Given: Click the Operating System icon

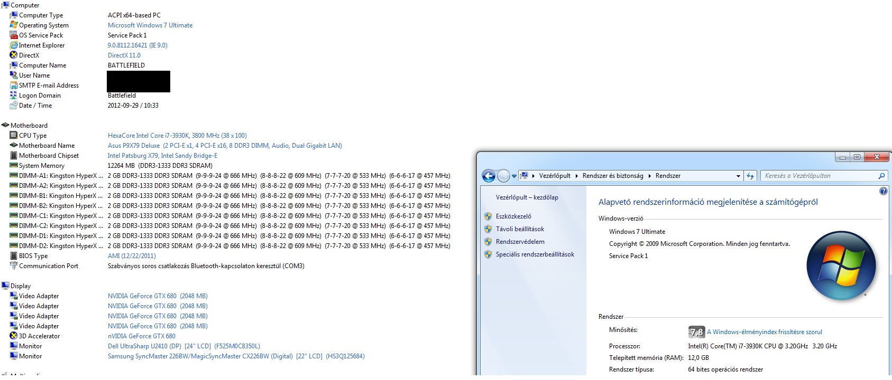Looking at the screenshot, I should pos(14,25).
